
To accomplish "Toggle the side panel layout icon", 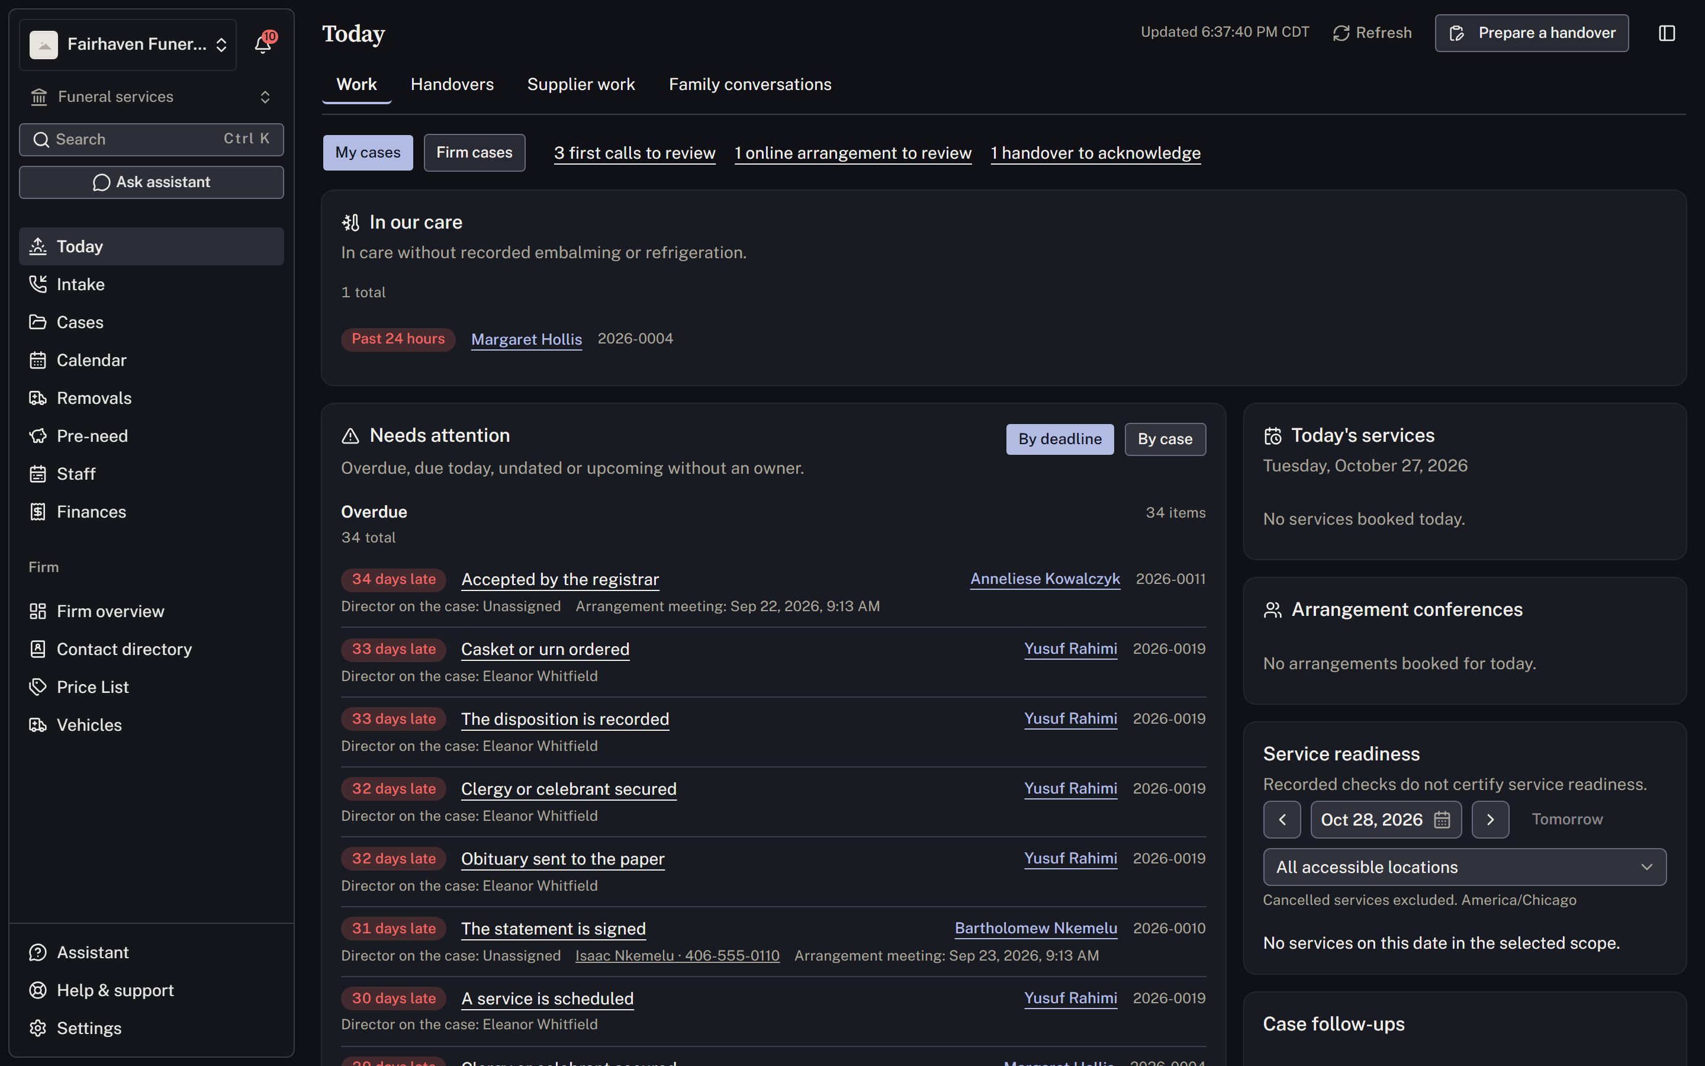I will click(1667, 33).
